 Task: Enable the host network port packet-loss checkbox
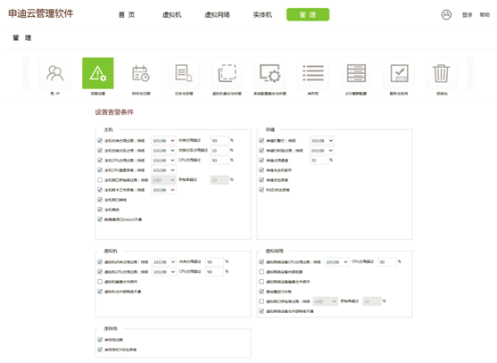tap(100, 180)
